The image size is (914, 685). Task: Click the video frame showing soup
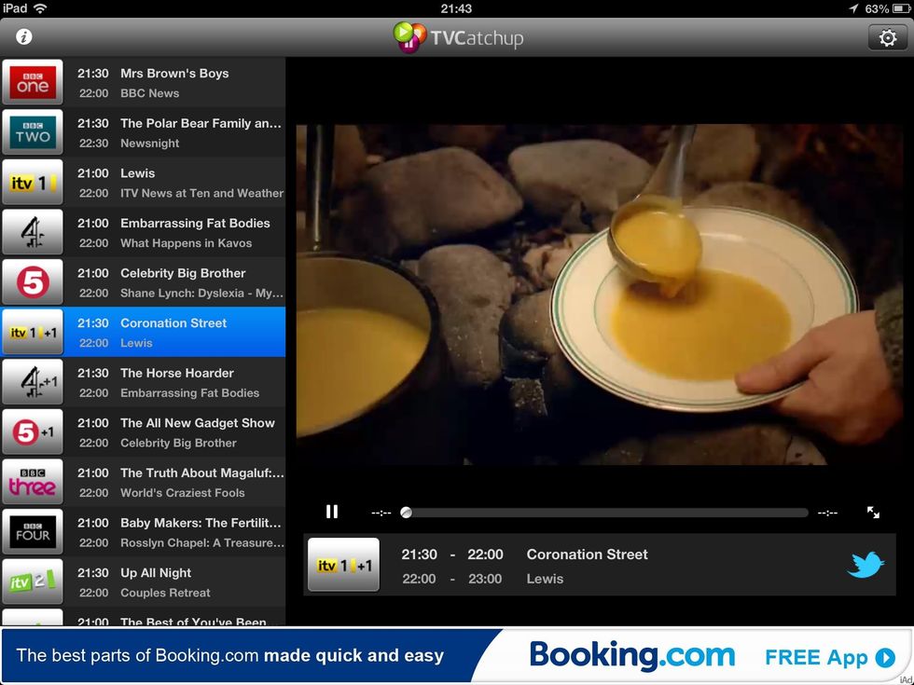(x=599, y=295)
